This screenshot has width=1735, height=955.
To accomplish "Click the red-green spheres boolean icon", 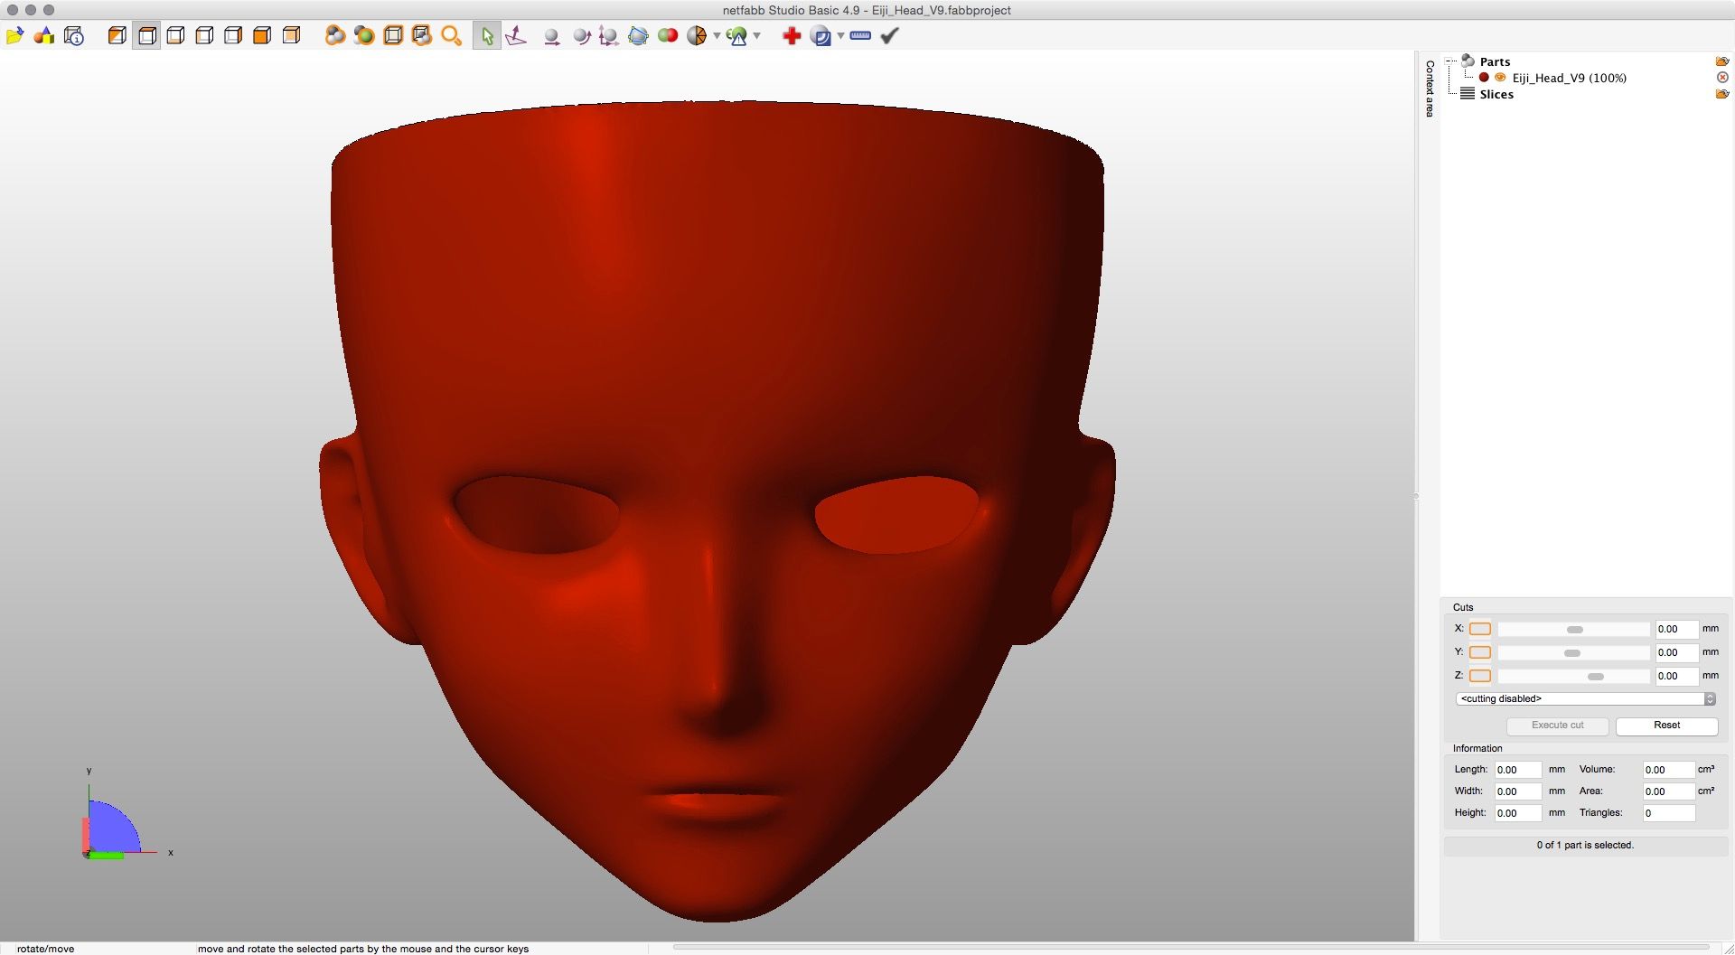I will 668,36.
